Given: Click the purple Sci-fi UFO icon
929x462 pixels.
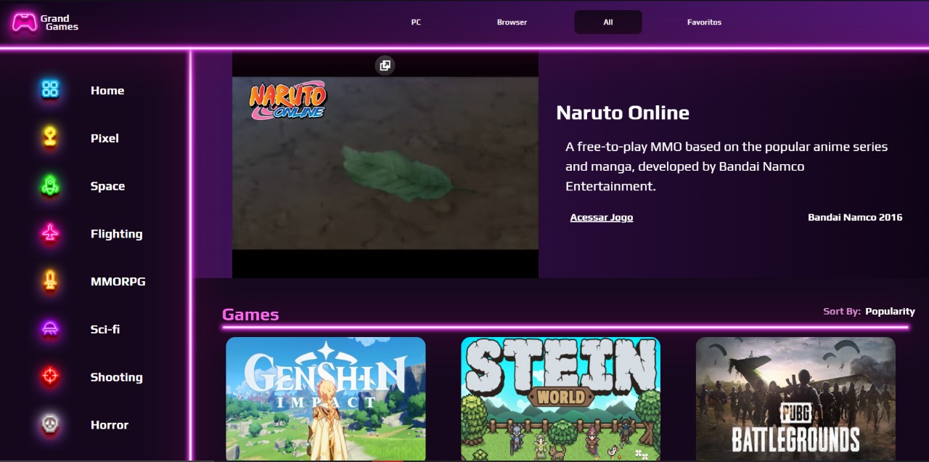Looking at the screenshot, I should [50, 329].
